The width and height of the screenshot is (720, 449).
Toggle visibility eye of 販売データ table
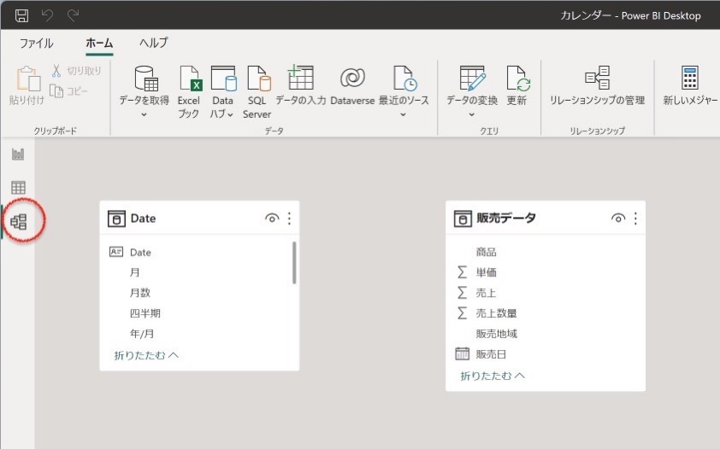618,219
